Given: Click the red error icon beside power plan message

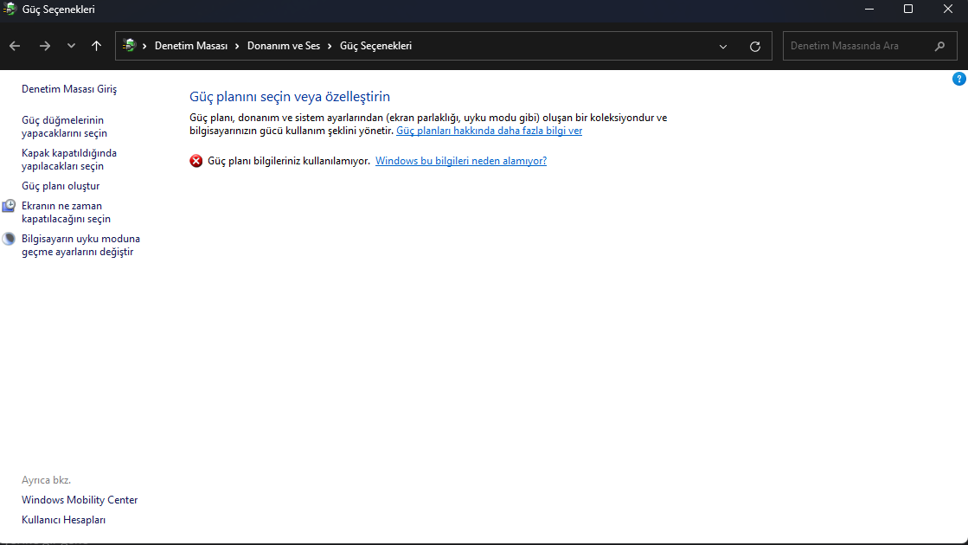Looking at the screenshot, I should [x=196, y=161].
